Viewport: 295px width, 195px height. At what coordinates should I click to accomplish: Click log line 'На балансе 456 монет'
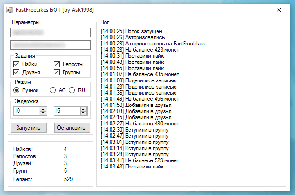[x=140, y=99]
